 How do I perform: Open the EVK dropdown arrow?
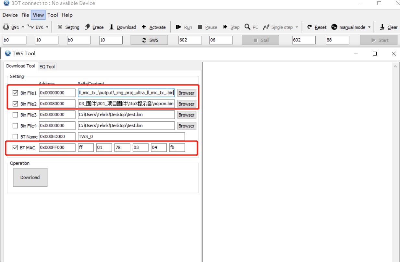pyautogui.click(x=47, y=27)
